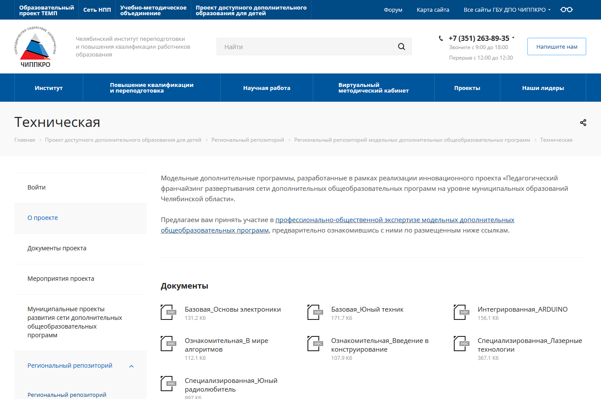Viewport: 601px width, 399px height.
Task: Click the share icon beside the page title
Action: point(583,123)
